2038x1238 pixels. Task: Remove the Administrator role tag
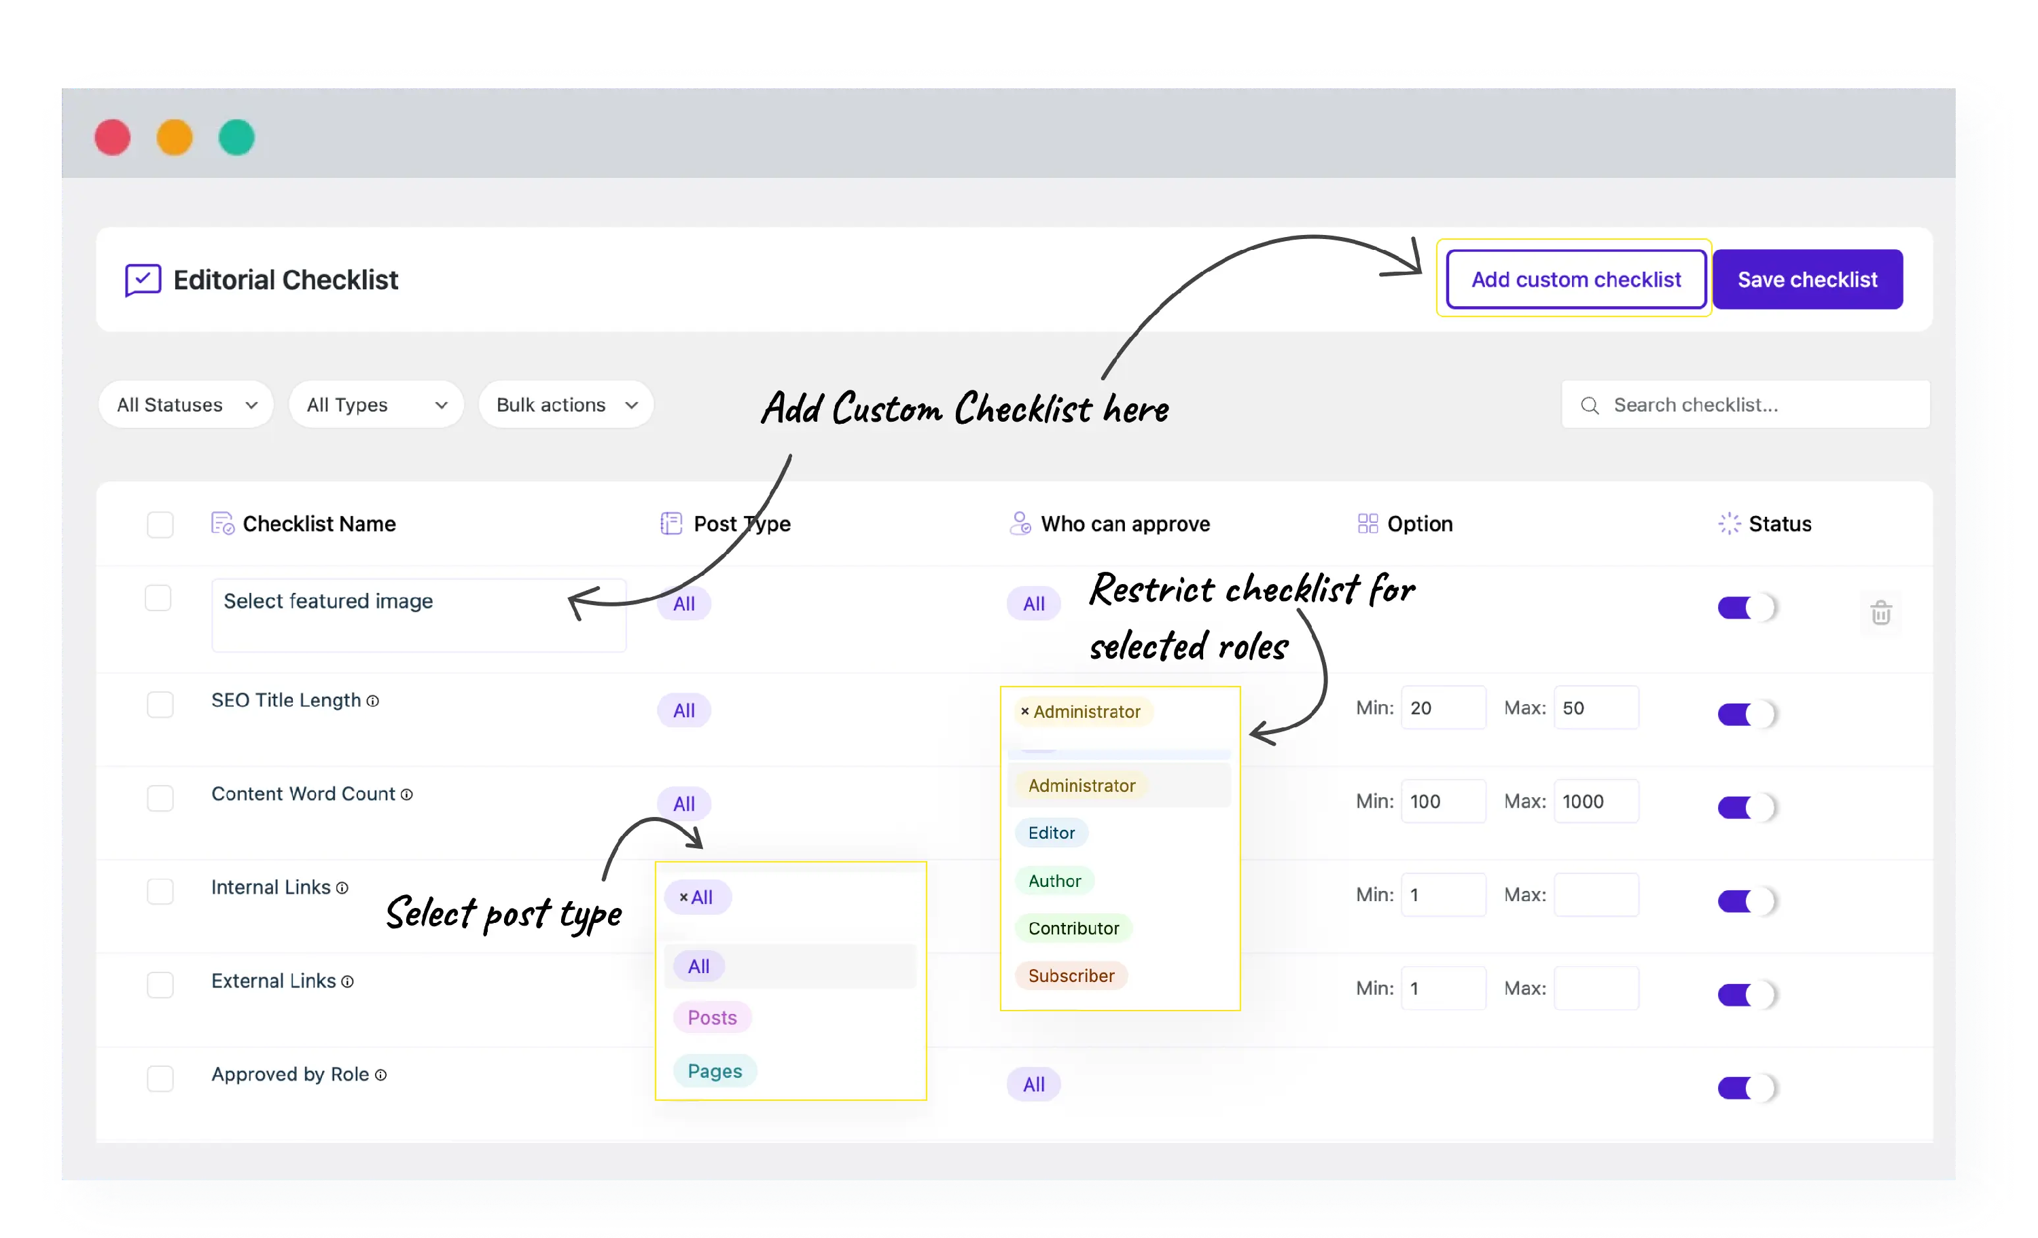[x=1025, y=712]
